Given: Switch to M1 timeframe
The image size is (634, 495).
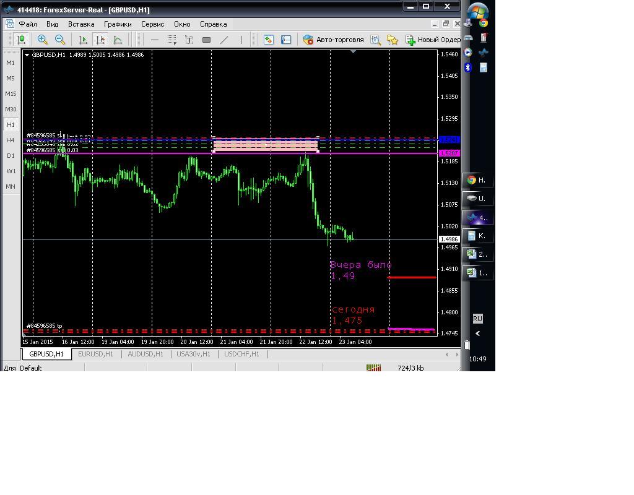Looking at the screenshot, I should click(x=11, y=63).
